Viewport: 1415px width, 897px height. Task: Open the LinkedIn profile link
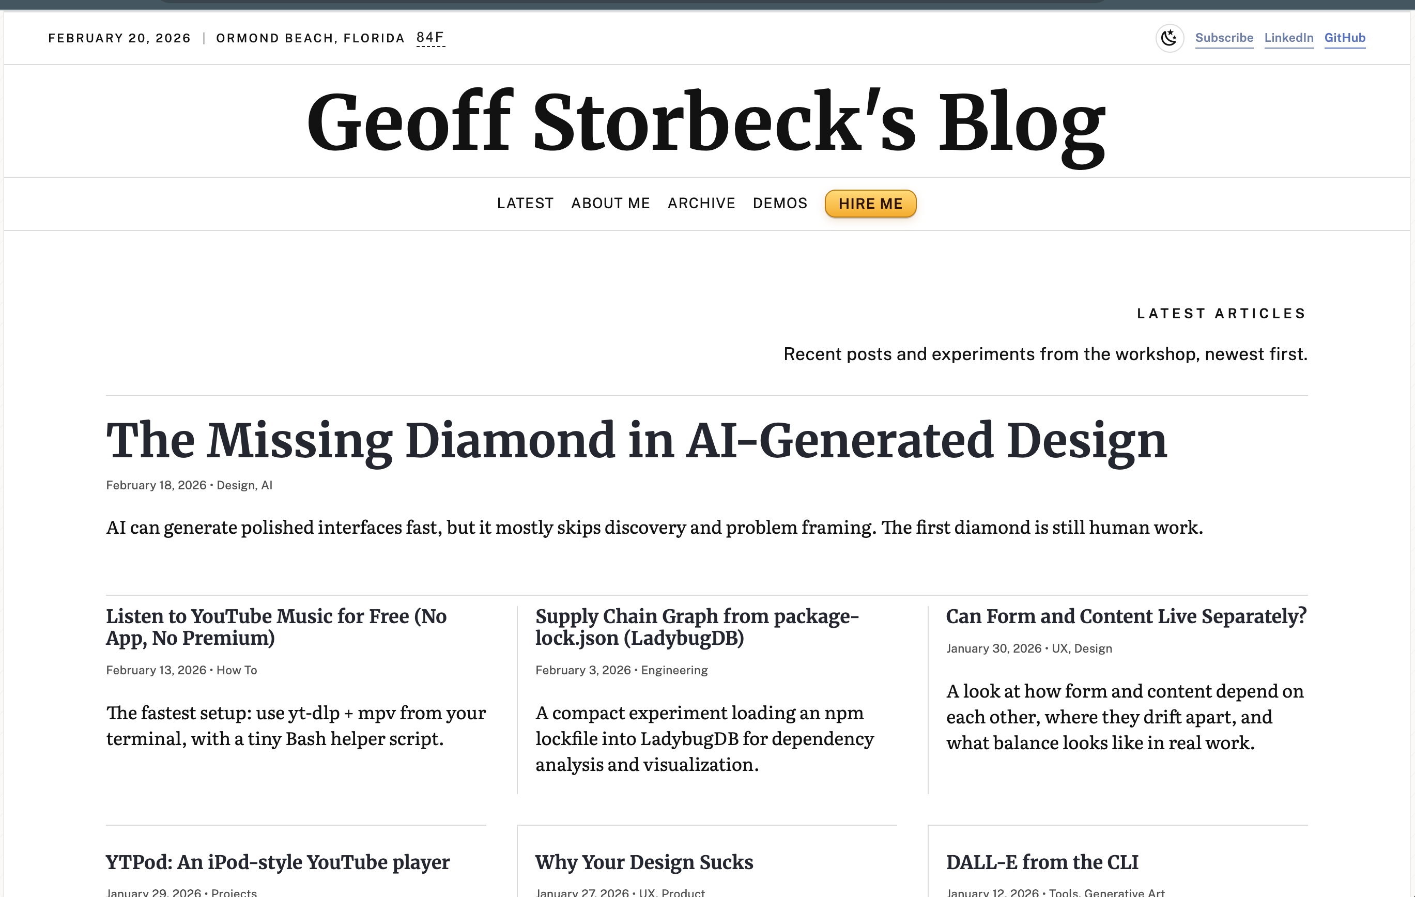[1288, 38]
